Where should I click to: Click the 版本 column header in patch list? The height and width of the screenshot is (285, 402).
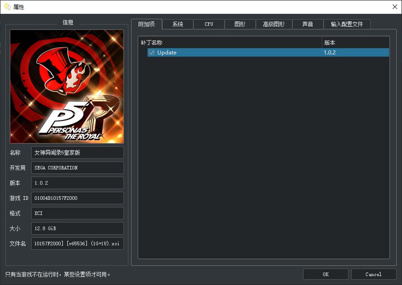[356, 42]
